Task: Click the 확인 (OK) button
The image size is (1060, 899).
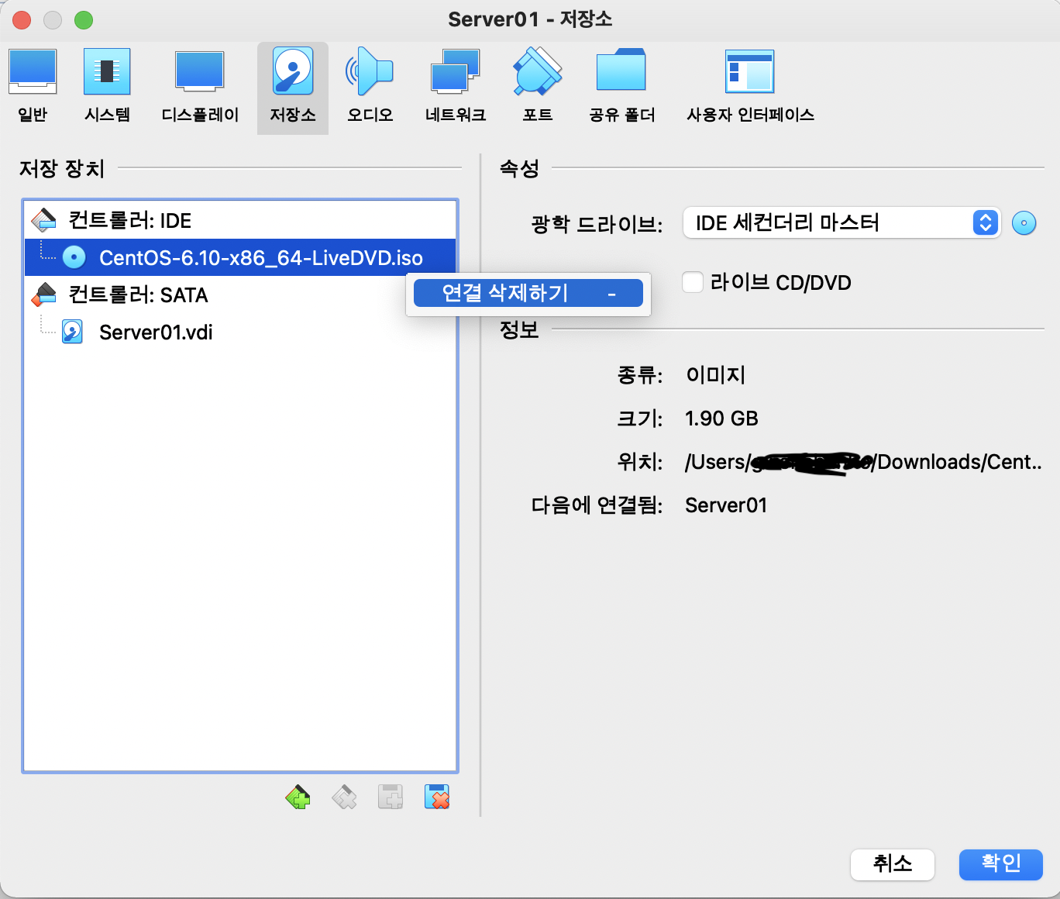Action: click(1001, 864)
